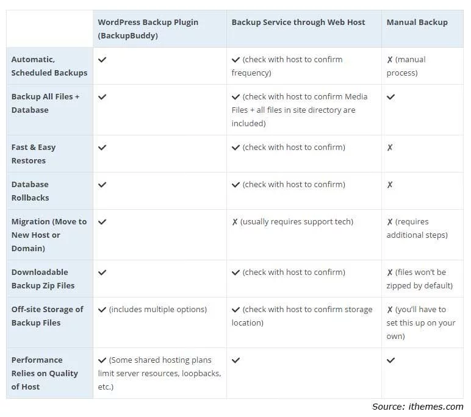
Task: Click checkmark for Manual Backup Performance row
Action: (x=391, y=360)
